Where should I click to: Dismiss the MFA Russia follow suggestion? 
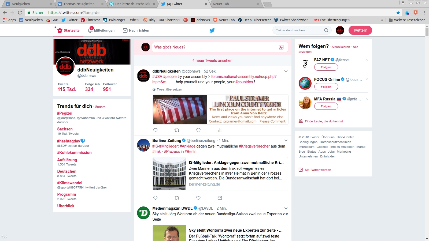pyautogui.click(x=367, y=99)
